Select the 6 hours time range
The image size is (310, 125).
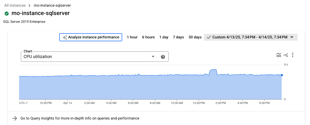point(148,37)
